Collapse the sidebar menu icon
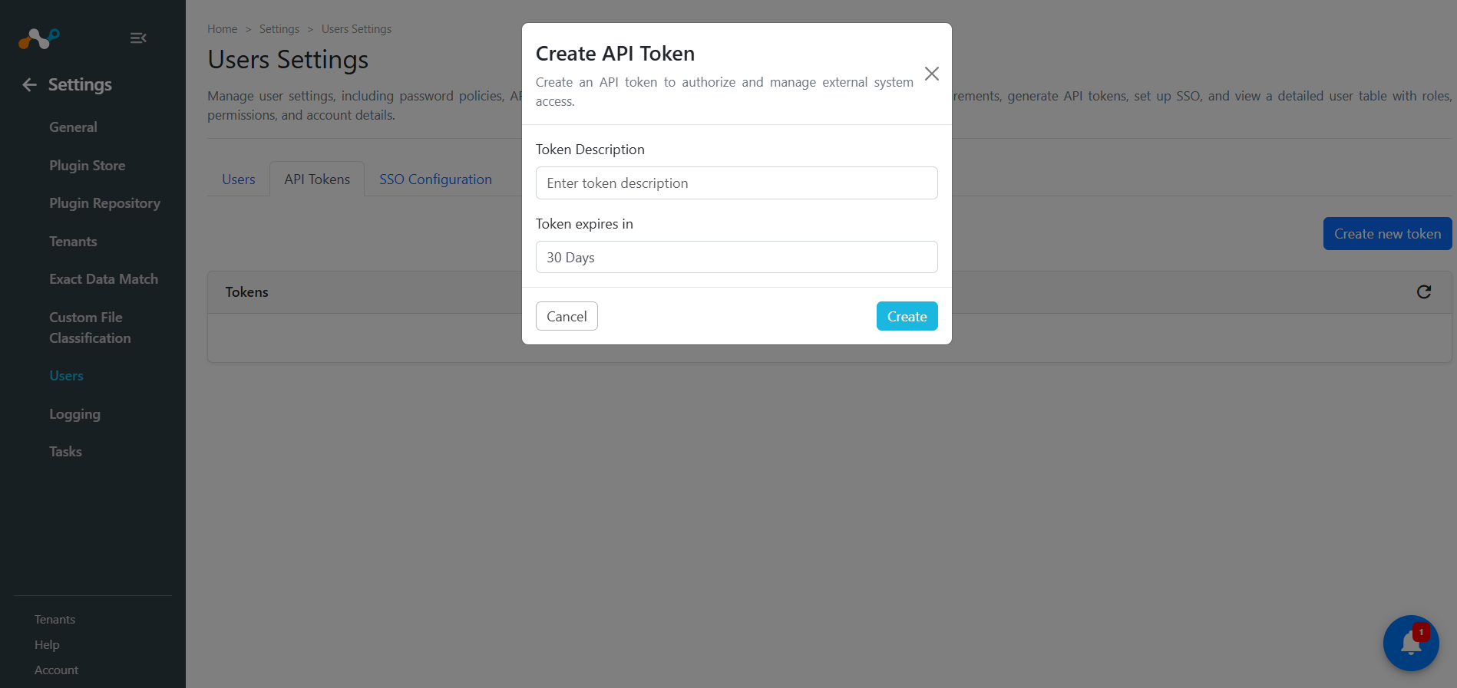The image size is (1457, 688). [x=138, y=38]
